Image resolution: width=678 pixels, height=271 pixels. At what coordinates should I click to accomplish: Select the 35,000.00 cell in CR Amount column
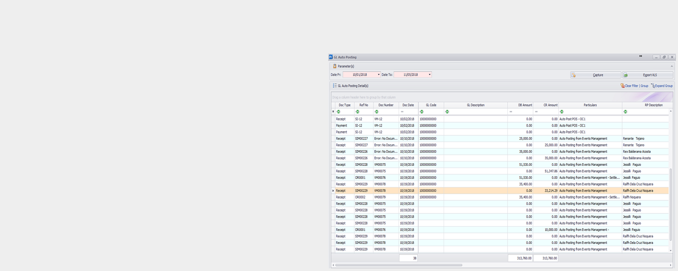point(546,158)
